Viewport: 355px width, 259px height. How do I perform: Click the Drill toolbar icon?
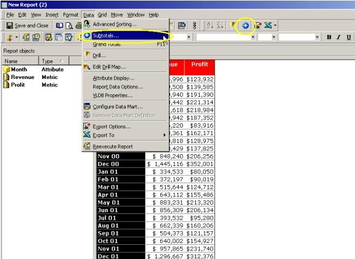tap(232, 25)
